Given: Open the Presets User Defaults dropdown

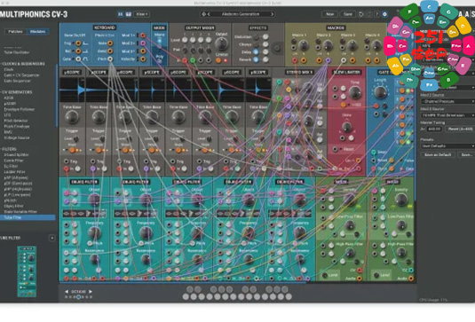Looking at the screenshot, I should click(x=447, y=146).
